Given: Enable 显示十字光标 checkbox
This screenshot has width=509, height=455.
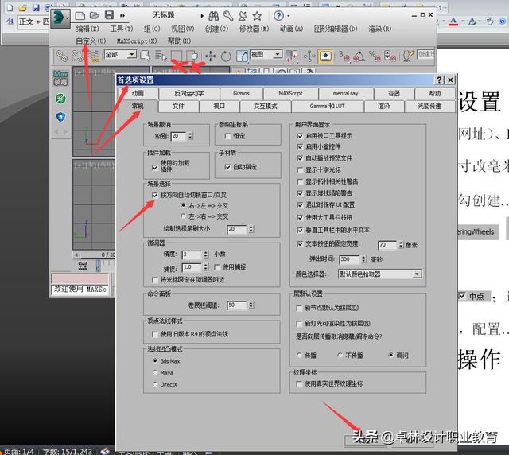Looking at the screenshot, I should (300, 170).
